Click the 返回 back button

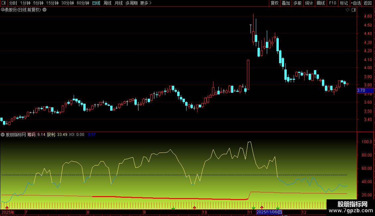pyautogui.click(x=368, y=3)
